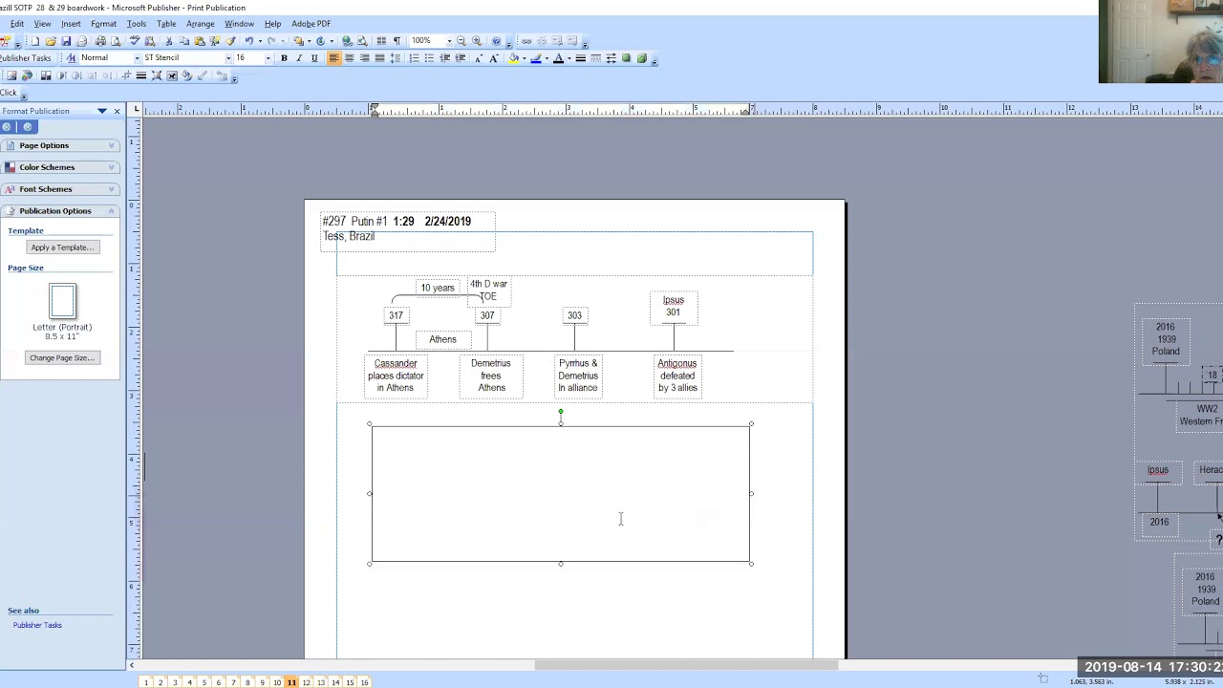Viewport: 1223px width, 688px height.
Task: Click the Print icon in toolbar
Action: click(100, 41)
